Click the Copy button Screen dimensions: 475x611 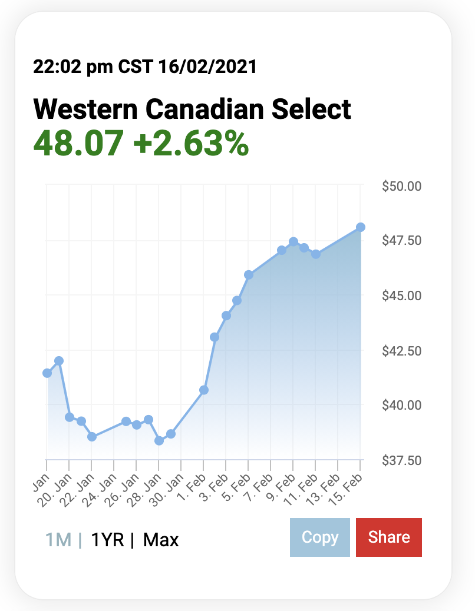point(320,537)
